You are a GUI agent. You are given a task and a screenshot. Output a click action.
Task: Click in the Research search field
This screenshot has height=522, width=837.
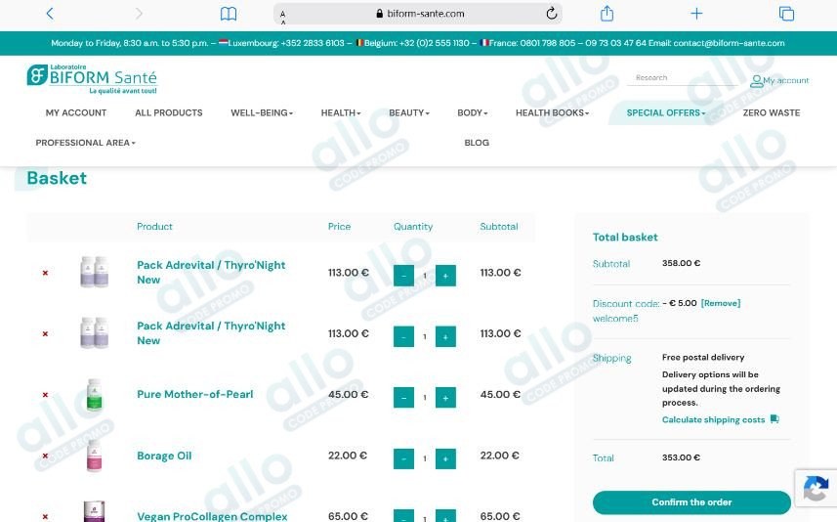pos(682,78)
